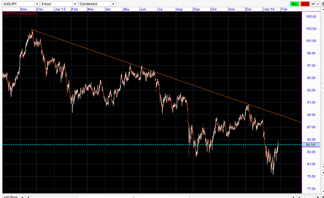Viewport: 324px width, 198px height.
Task: Click the red Sell button
Action: [x=305, y=4]
